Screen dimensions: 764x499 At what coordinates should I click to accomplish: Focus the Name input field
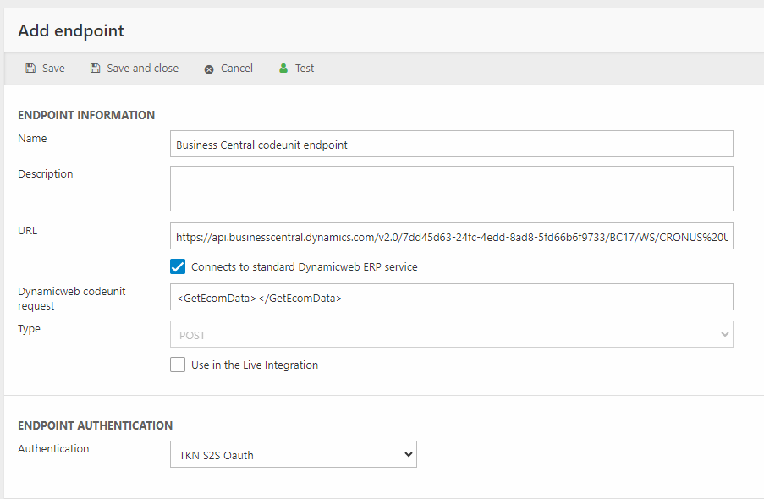[451, 145]
